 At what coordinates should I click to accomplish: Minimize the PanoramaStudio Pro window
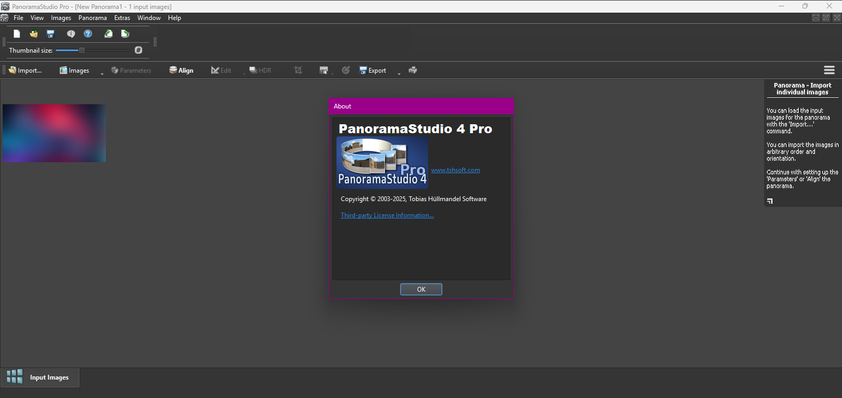point(781,6)
